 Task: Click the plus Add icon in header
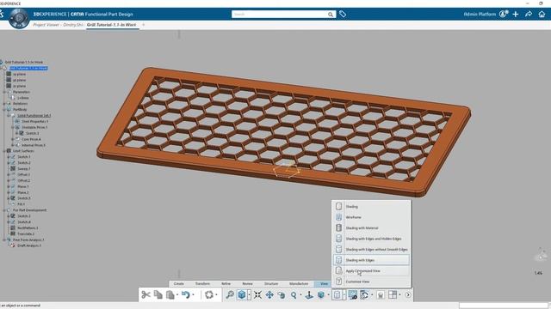(x=516, y=14)
